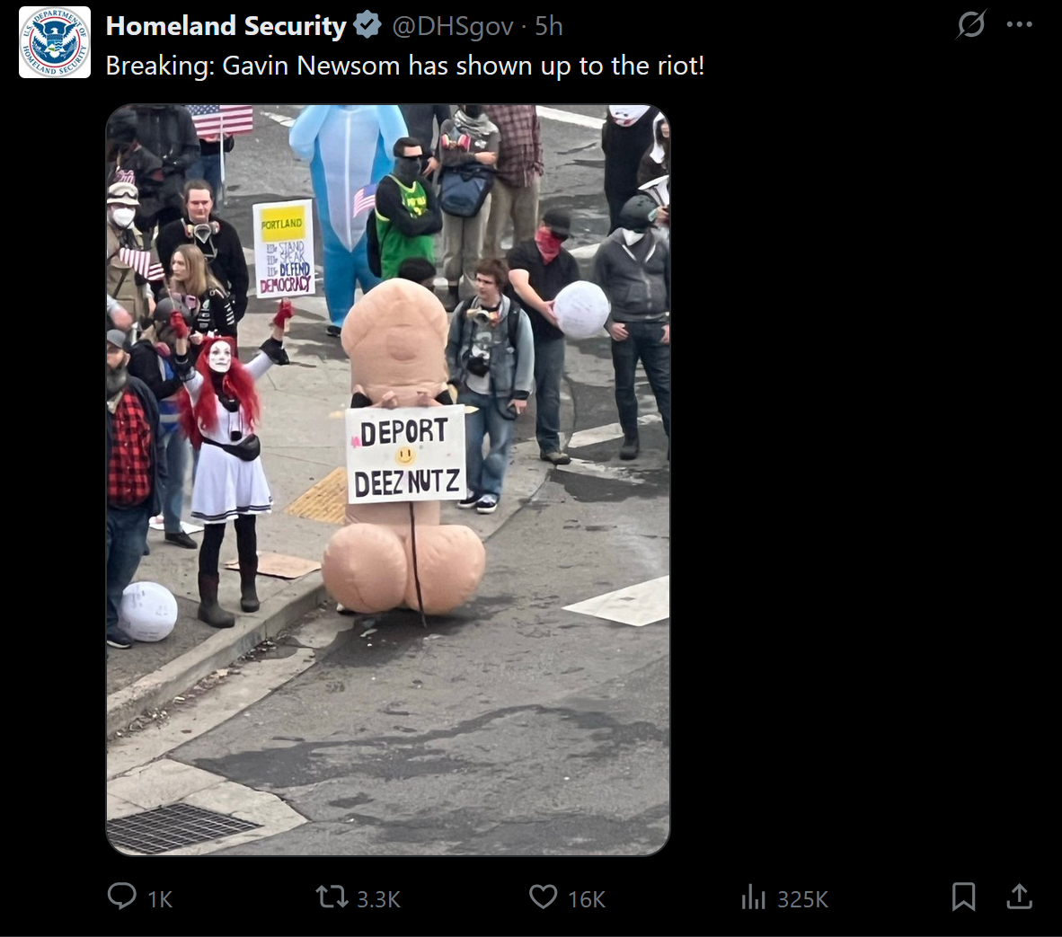Click the Grok slashed-circle icon
The height and width of the screenshot is (937, 1062).
970,25
